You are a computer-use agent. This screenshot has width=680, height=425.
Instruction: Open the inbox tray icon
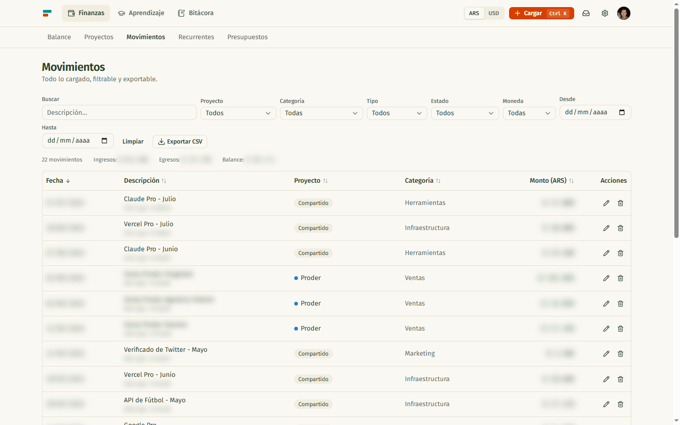click(586, 13)
